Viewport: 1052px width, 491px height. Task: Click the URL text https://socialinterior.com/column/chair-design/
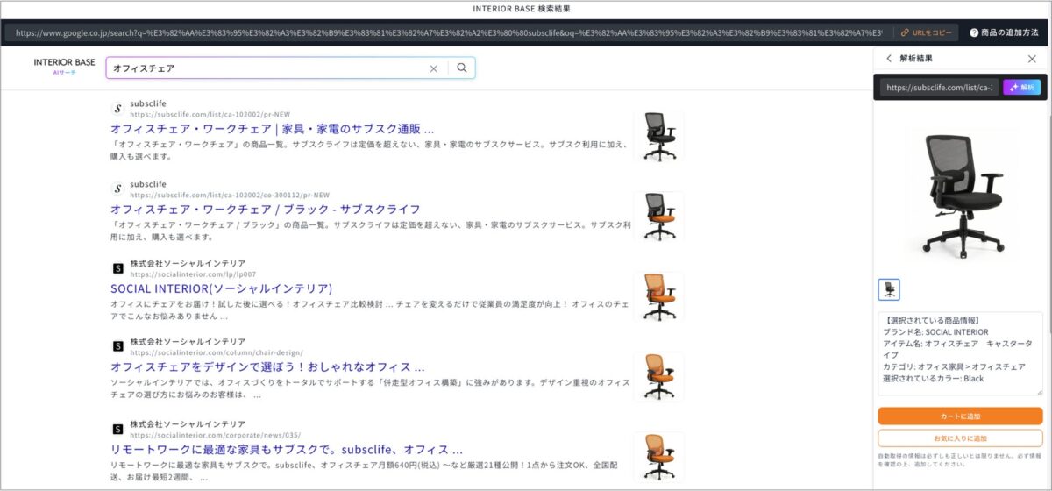[216, 352]
